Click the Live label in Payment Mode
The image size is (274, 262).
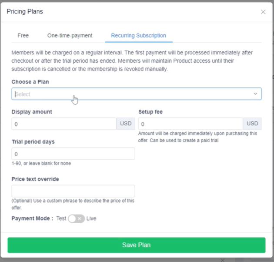coord(91,218)
